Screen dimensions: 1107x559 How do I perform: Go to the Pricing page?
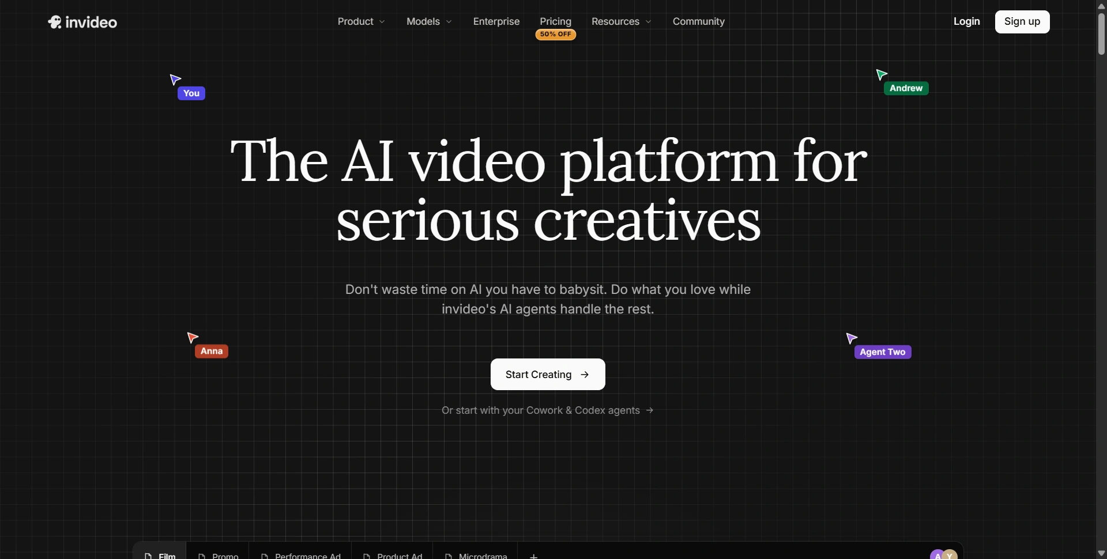[555, 21]
